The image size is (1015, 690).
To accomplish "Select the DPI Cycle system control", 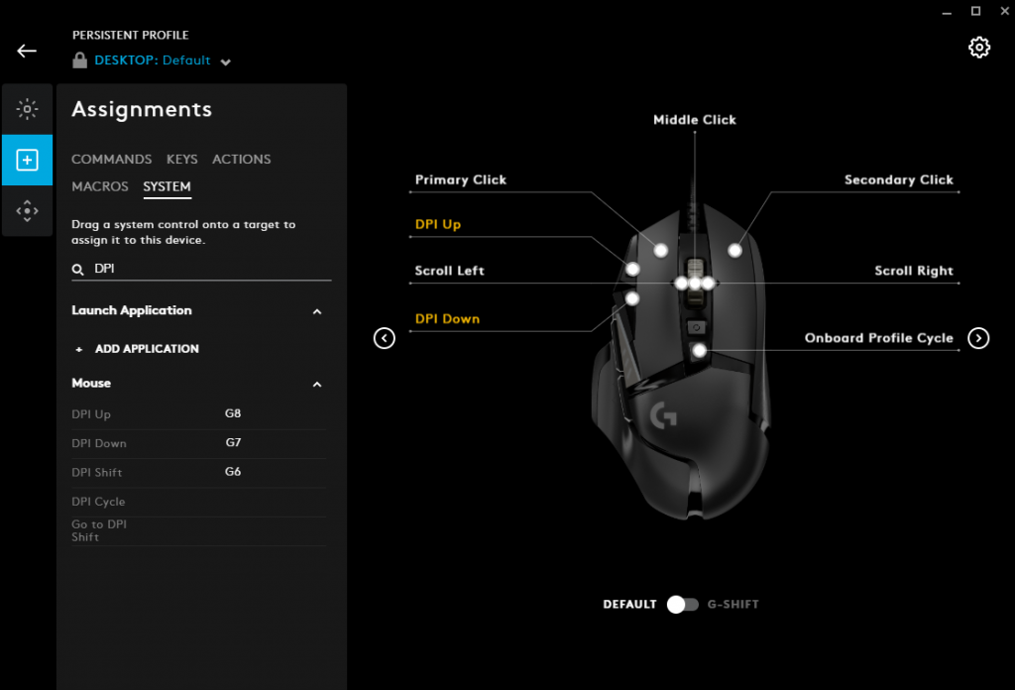I will [x=98, y=502].
